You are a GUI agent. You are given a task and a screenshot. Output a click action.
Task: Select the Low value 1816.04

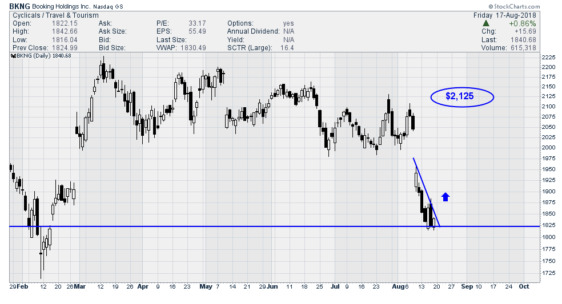(x=65, y=40)
